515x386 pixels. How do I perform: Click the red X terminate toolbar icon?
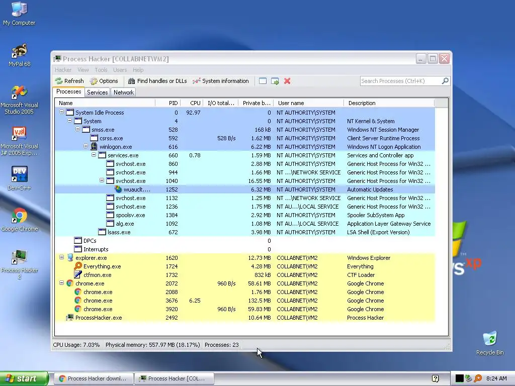287,81
